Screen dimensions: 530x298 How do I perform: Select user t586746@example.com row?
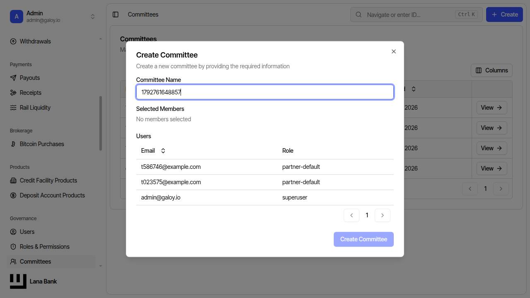pos(265,167)
